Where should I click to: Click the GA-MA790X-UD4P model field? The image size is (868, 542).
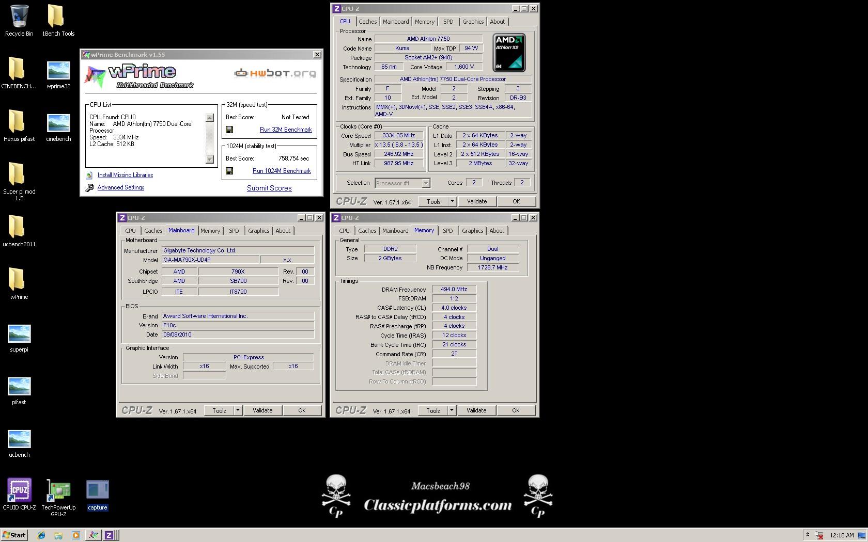point(210,260)
